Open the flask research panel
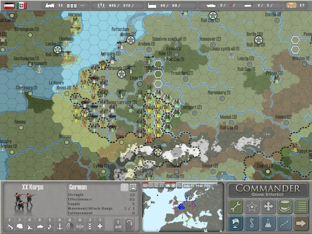Viewport: 312px width, 234px height. coord(268,223)
